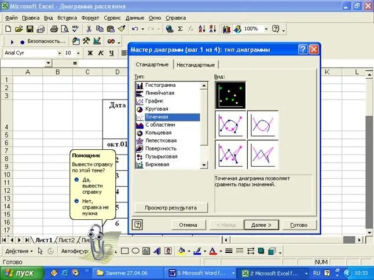Switch to the Стандартные tab

[152, 64]
